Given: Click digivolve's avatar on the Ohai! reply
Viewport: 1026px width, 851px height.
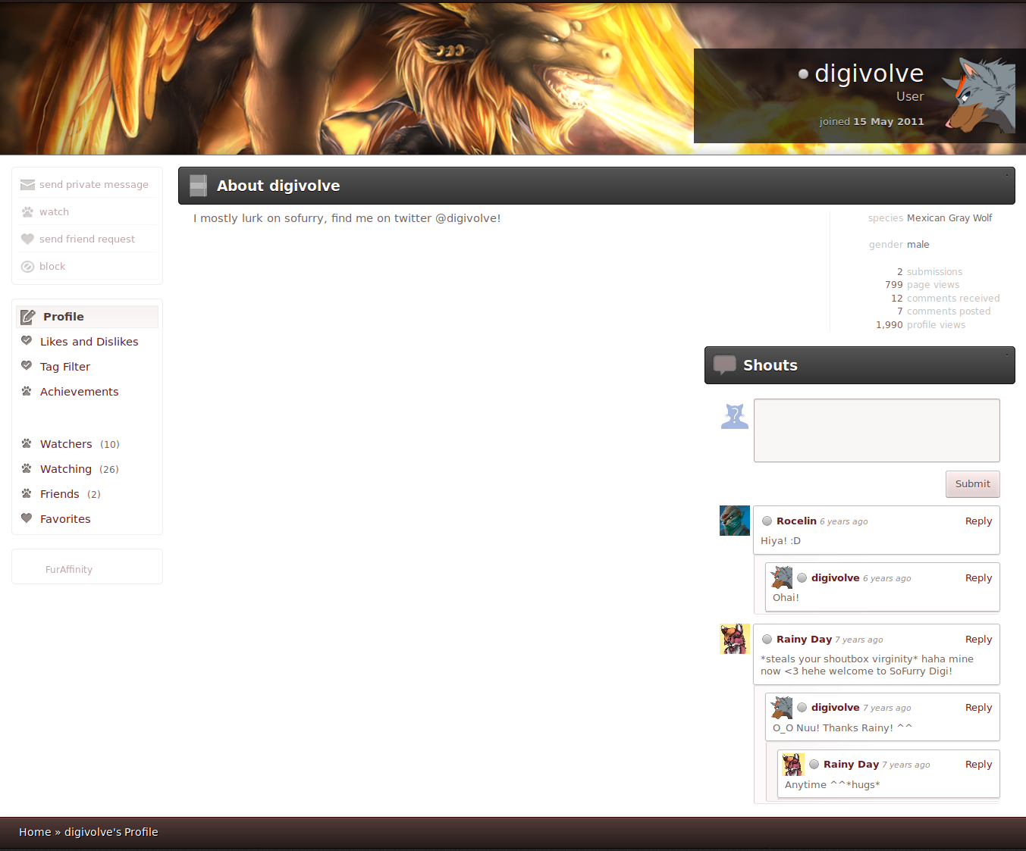Looking at the screenshot, I should pos(782,577).
